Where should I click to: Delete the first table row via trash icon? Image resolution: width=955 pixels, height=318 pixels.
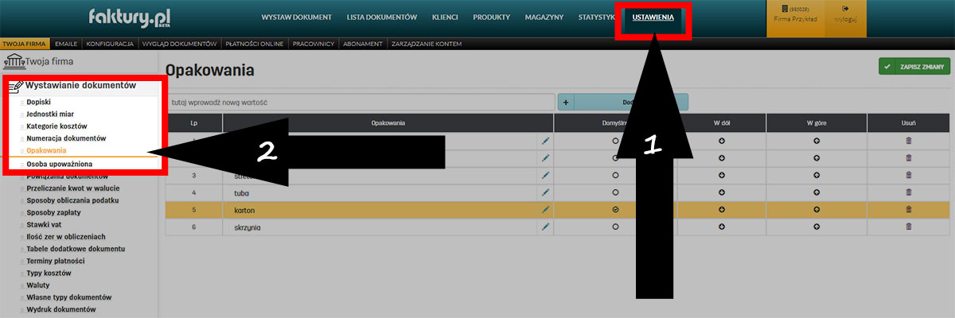pos(909,140)
